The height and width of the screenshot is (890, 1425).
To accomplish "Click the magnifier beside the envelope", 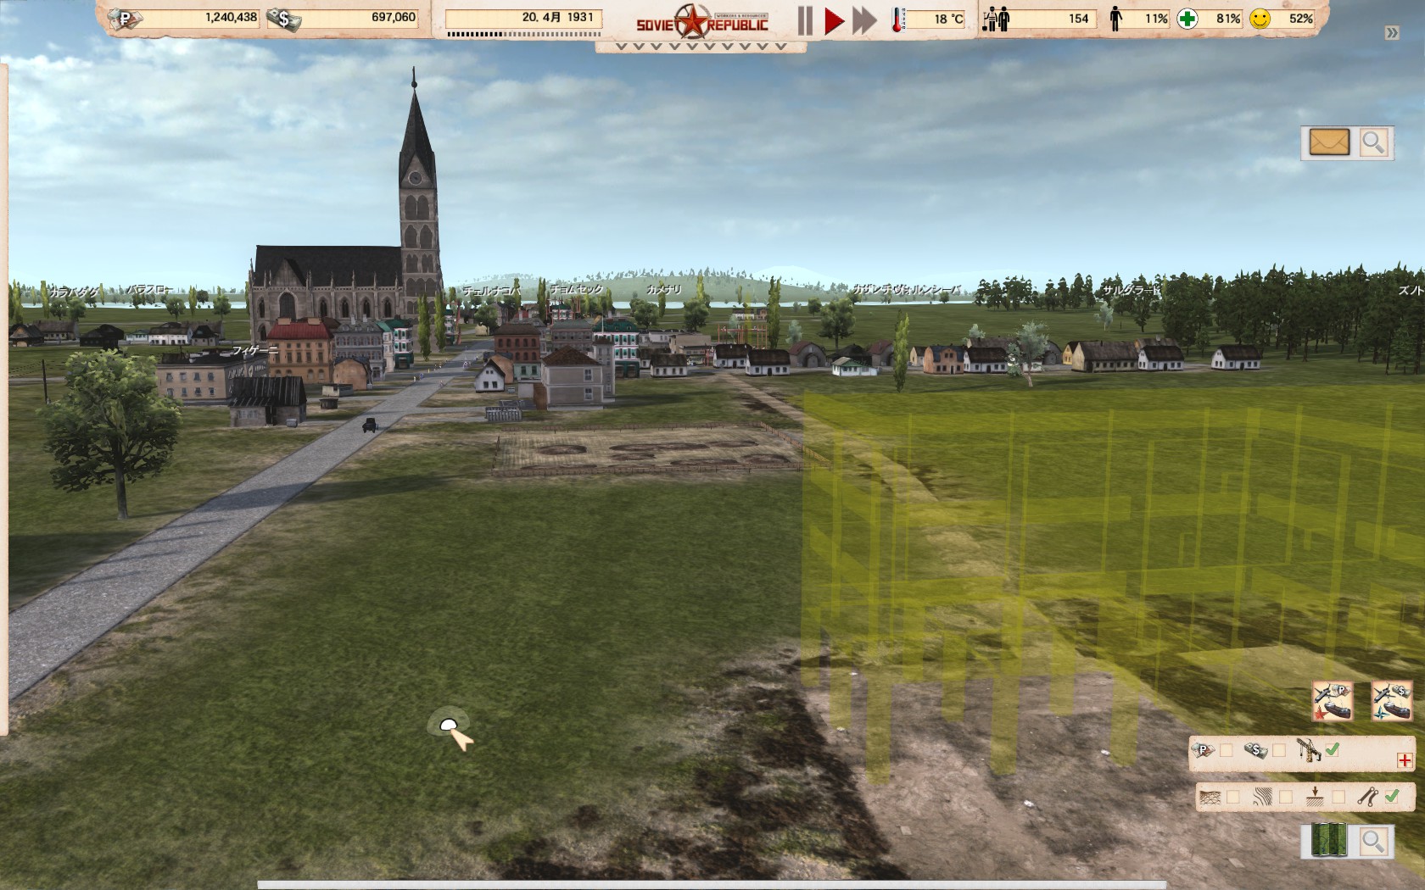I will click(x=1372, y=142).
